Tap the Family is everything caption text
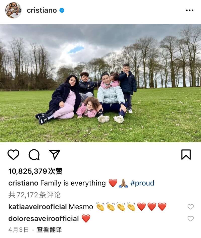201x238 pixels. click(x=73, y=183)
